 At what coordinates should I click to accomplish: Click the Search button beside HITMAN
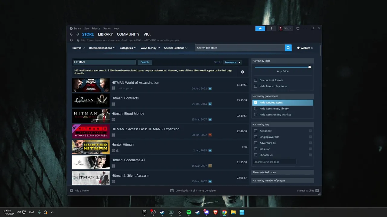coord(145,62)
